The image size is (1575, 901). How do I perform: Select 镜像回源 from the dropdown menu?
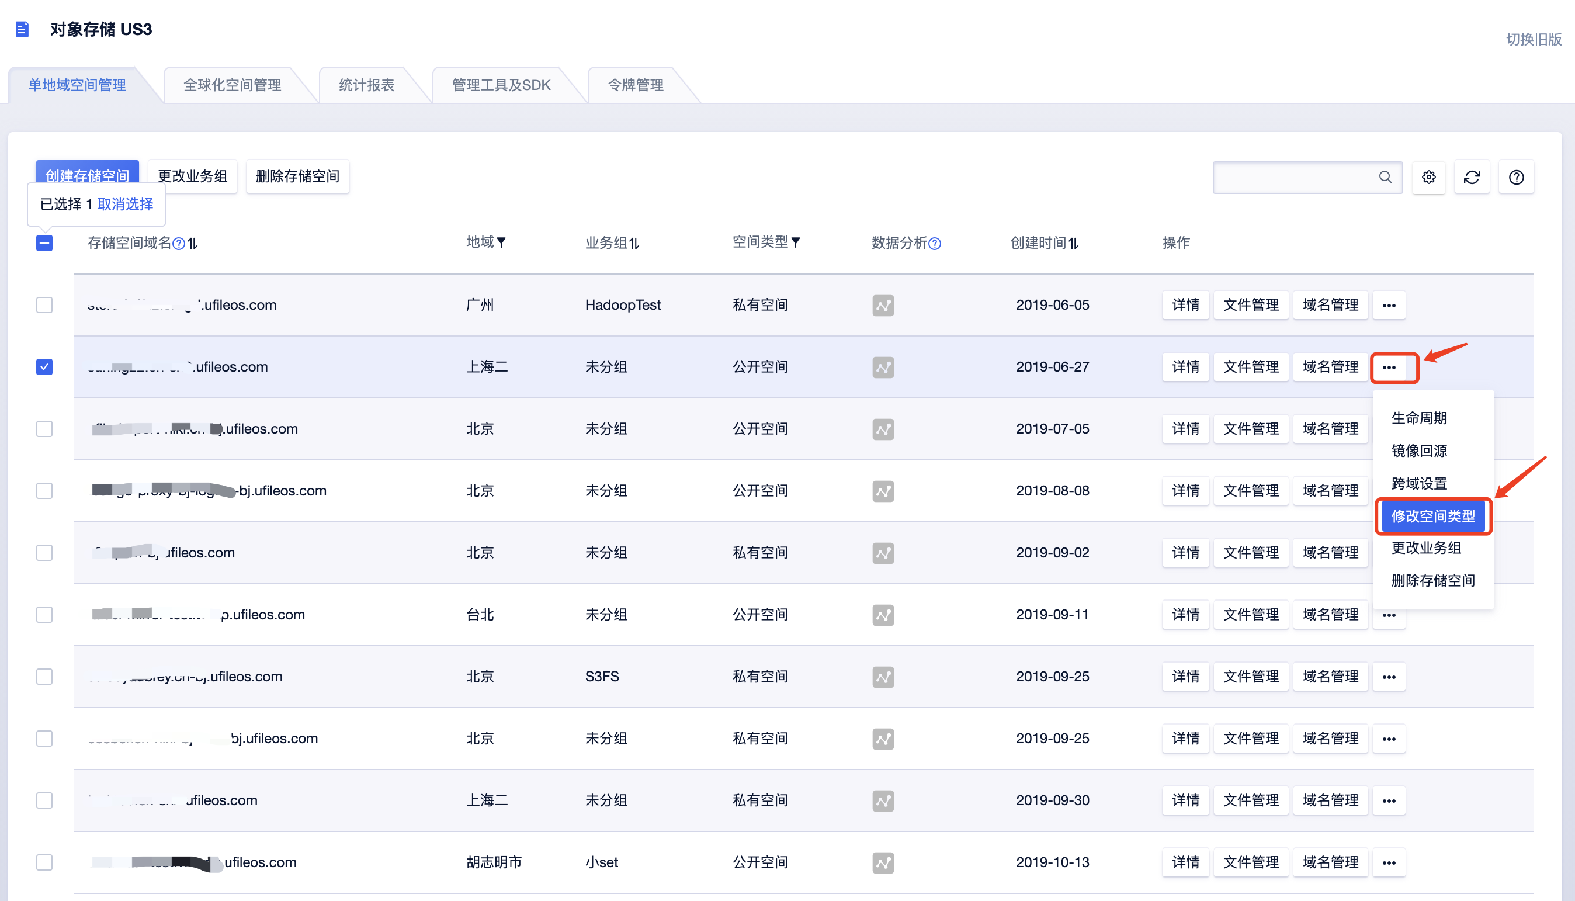pyautogui.click(x=1419, y=451)
